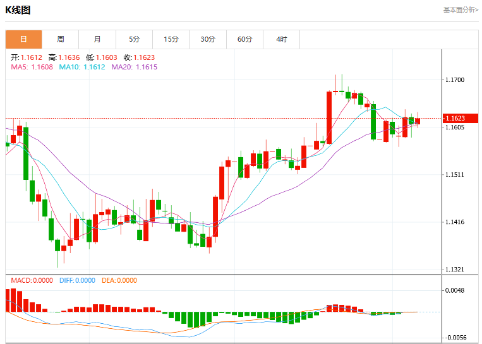Open the 4时 interval tab
Viewport: 482px width, 344px height.
282,39
